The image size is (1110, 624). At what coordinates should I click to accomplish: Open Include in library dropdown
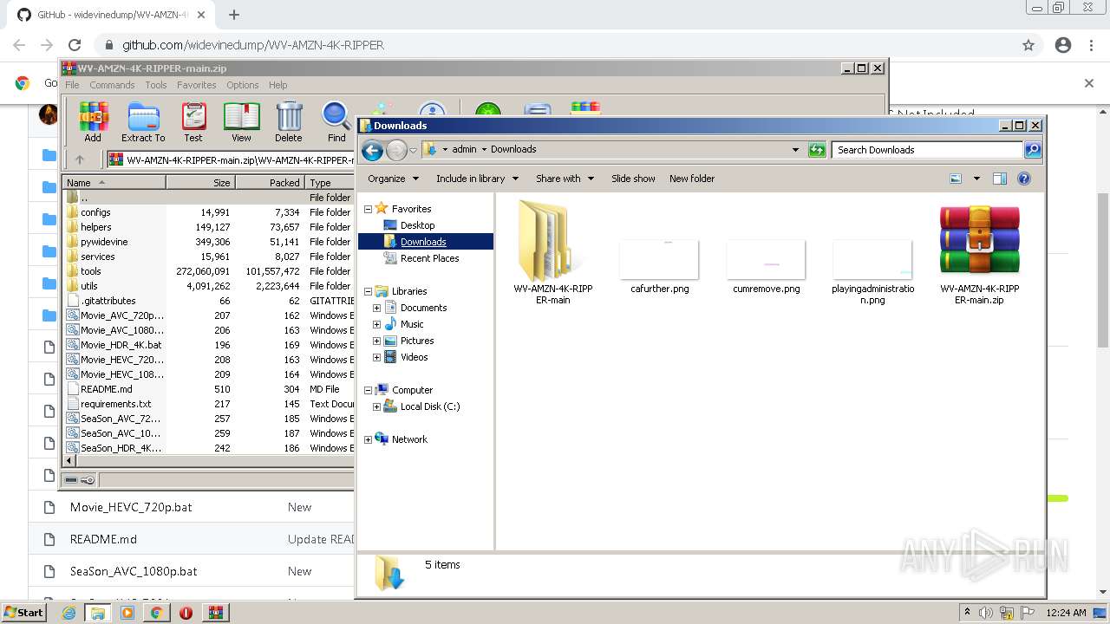pos(477,179)
